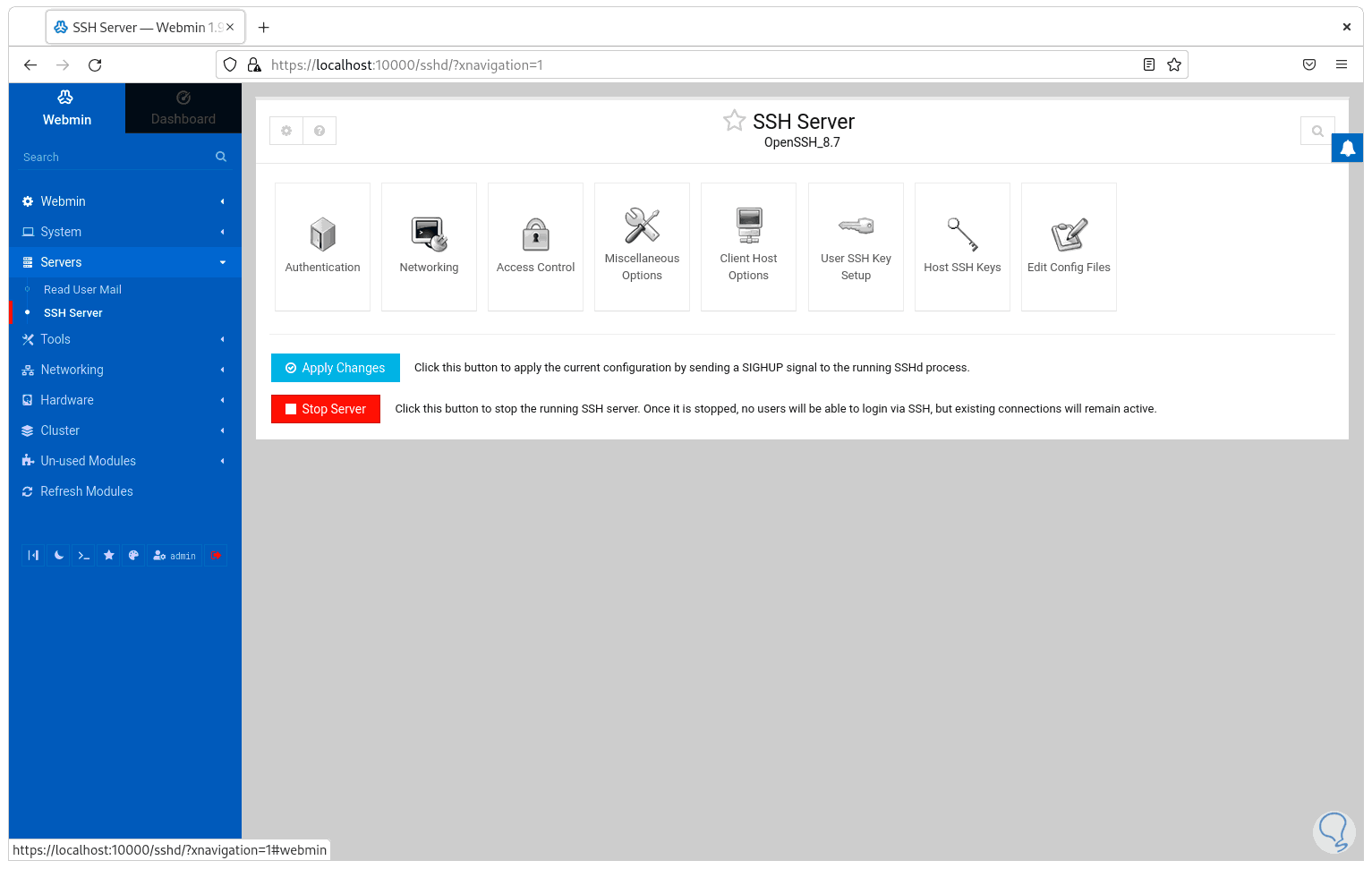Select the 'SSH Server — Webmin' browser tab
The image size is (1372, 869).
(145, 28)
